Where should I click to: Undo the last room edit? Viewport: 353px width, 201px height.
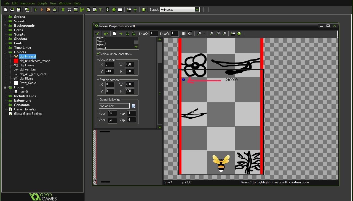[106, 34]
